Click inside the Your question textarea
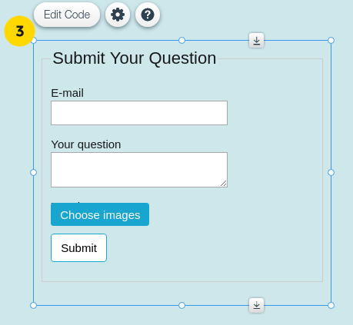Viewport: 353px width, 325px height. coord(139,170)
